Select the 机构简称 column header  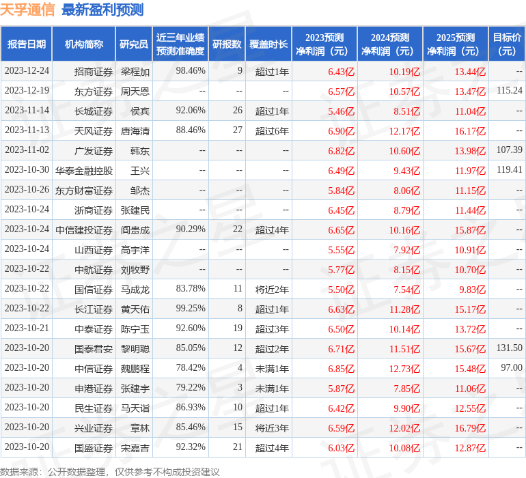pyautogui.click(x=84, y=44)
